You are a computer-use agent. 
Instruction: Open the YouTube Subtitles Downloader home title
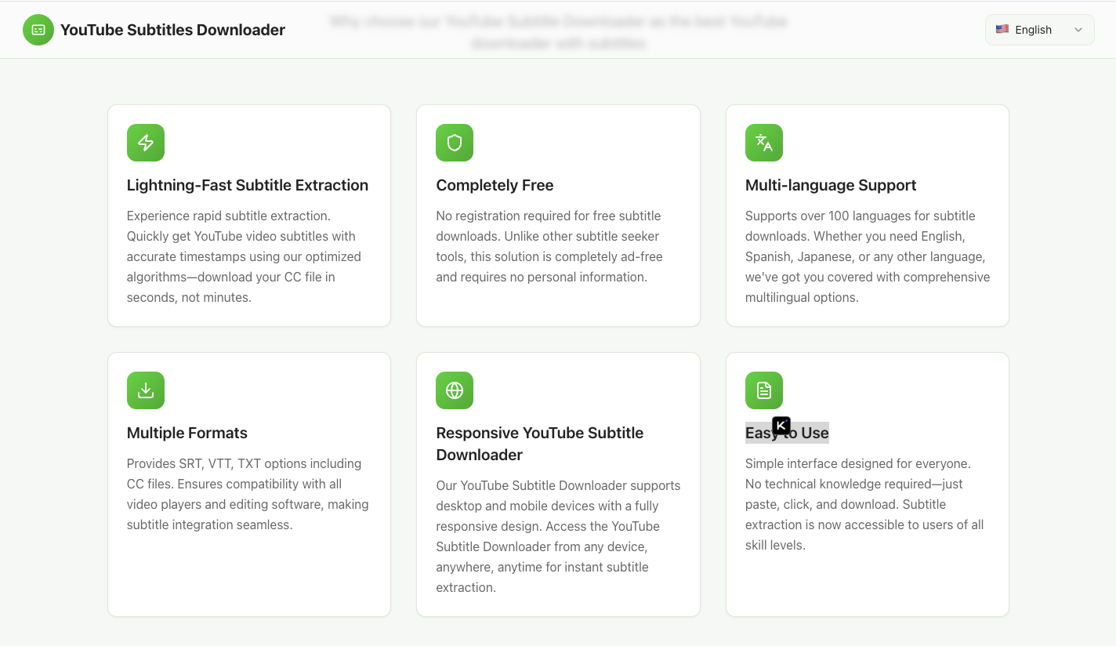pos(172,30)
